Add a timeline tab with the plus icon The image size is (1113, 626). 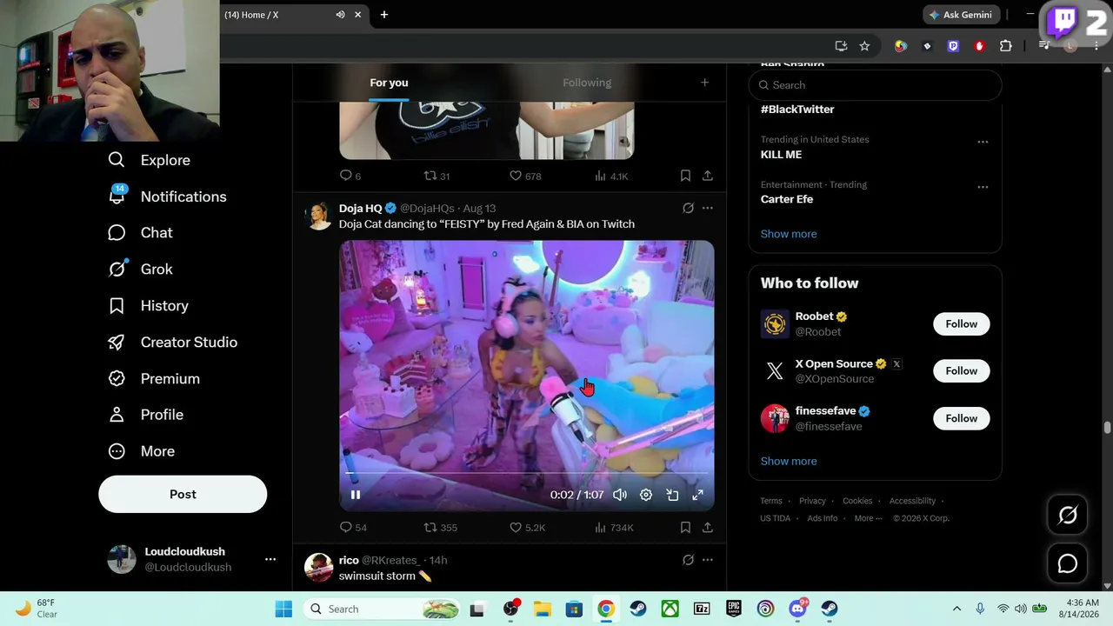705,83
